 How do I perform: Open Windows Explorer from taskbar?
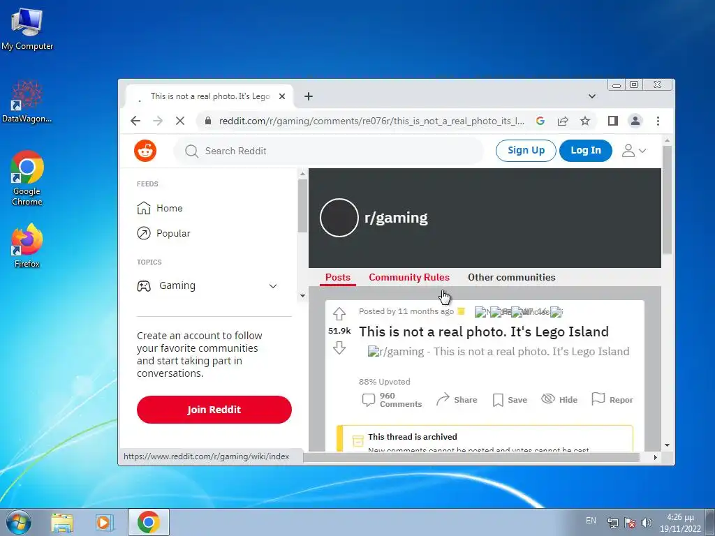pos(62,522)
